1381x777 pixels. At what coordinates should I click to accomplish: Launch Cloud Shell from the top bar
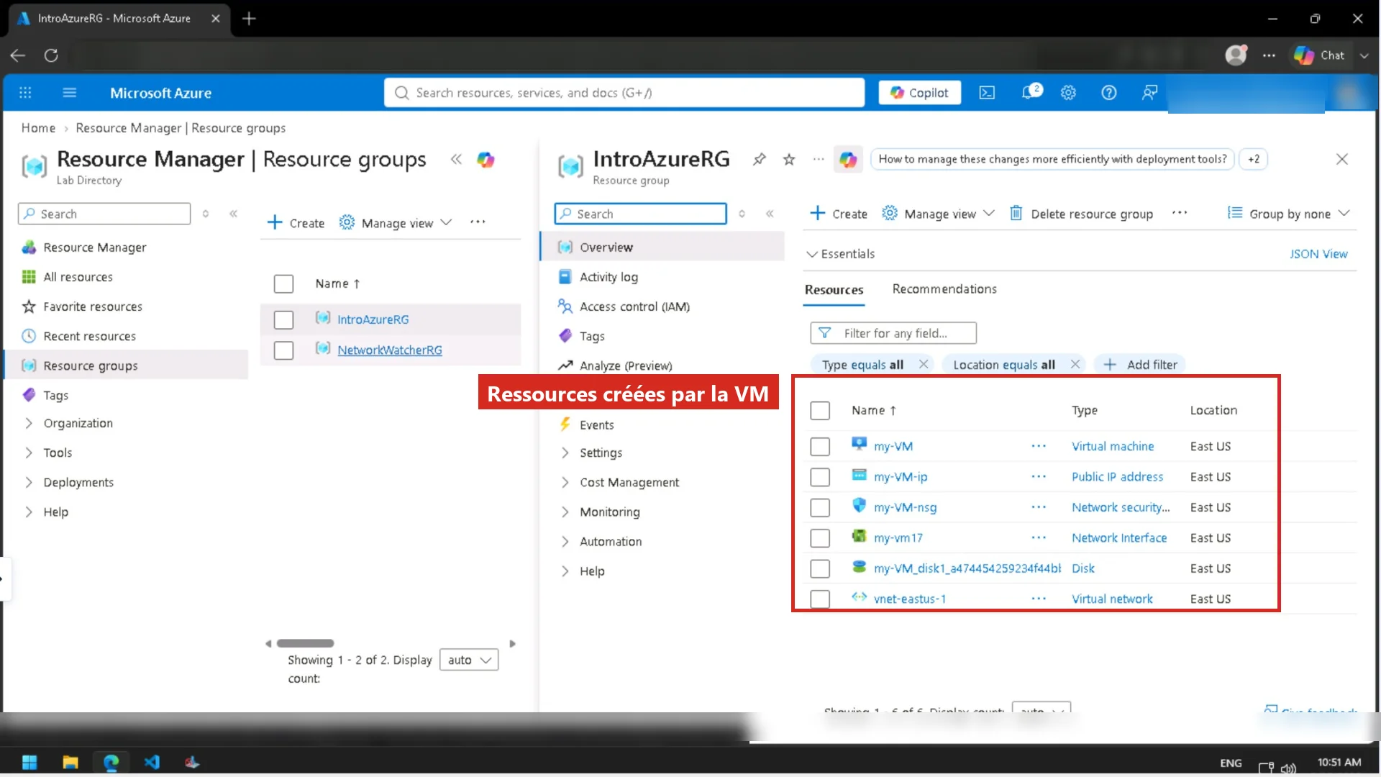[987, 93]
